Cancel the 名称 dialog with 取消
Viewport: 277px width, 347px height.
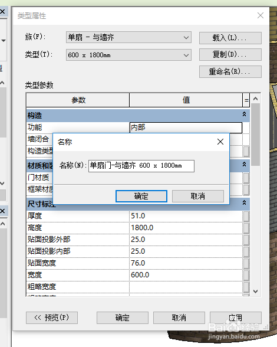click(198, 196)
